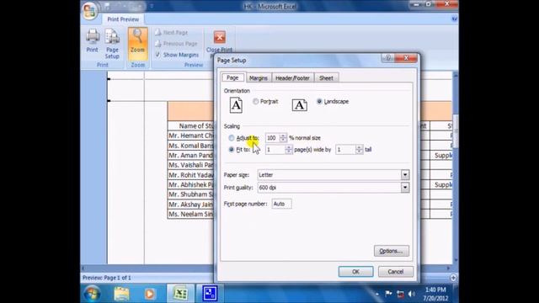The image size is (539, 303).
Task: Open the Paper size dropdown
Action: 405,175
